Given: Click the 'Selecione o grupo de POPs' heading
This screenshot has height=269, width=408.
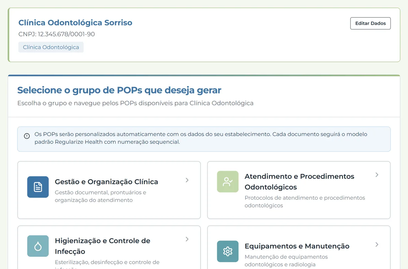Looking at the screenshot, I should click(x=119, y=90).
